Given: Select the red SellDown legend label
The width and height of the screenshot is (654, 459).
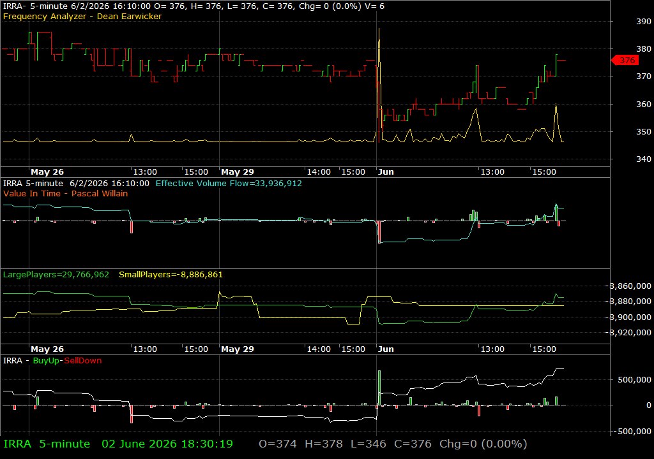Looking at the screenshot, I should 82,360.
